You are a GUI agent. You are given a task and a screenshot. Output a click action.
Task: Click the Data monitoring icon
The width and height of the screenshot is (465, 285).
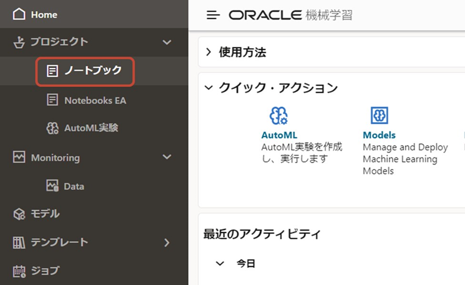click(x=52, y=185)
